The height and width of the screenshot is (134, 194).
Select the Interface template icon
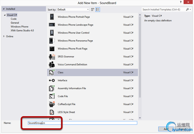tap(52, 81)
